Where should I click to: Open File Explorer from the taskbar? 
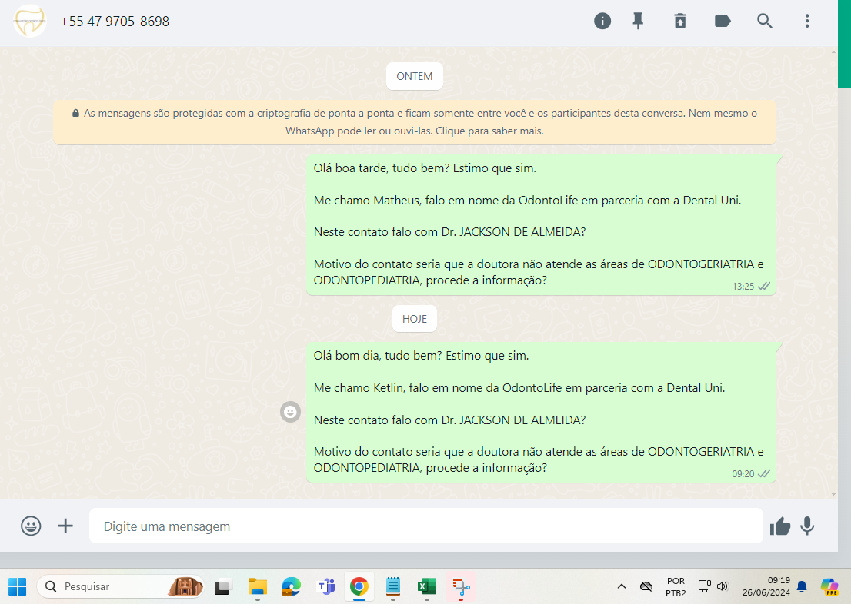[x=257, y=586]
